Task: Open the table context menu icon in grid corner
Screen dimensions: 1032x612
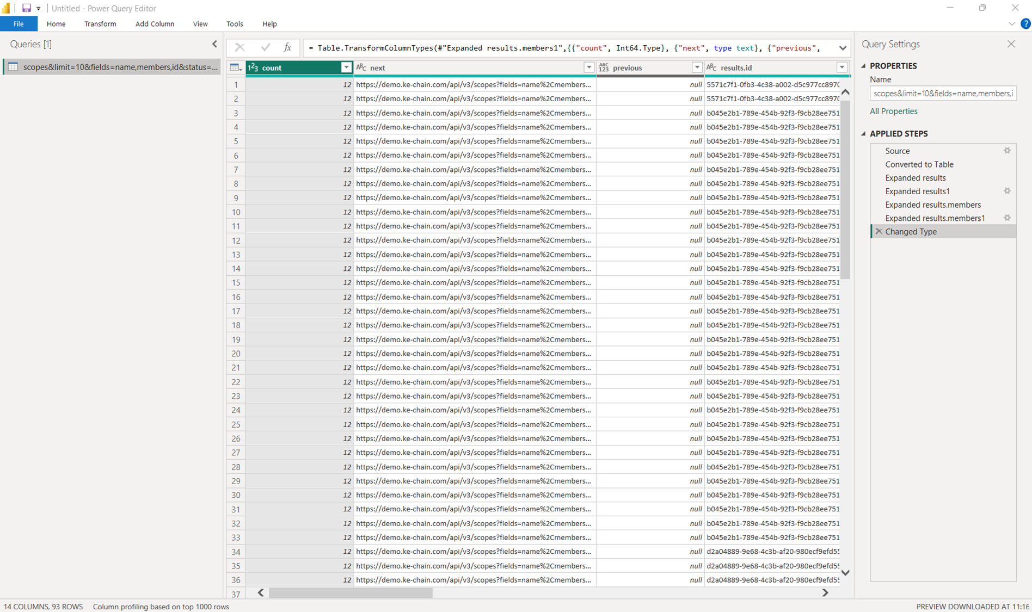Action: click(235, 67)
